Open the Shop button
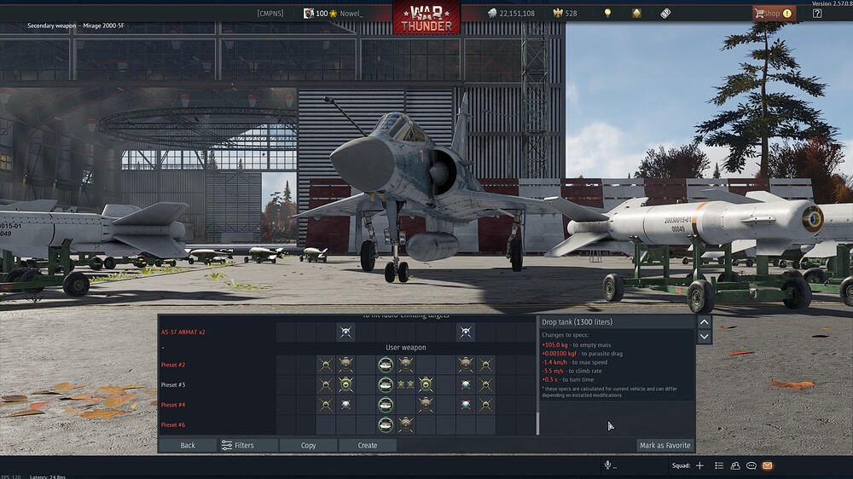The width and height of the screenshot is (853, 479). coord(774,13)
